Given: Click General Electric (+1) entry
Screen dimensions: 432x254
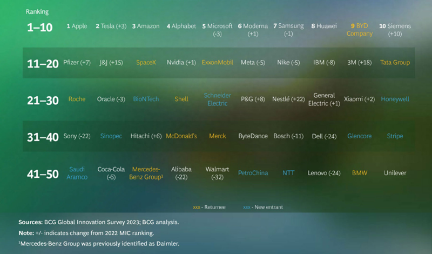Looking at the screenshot, I should tap(324, 99).
